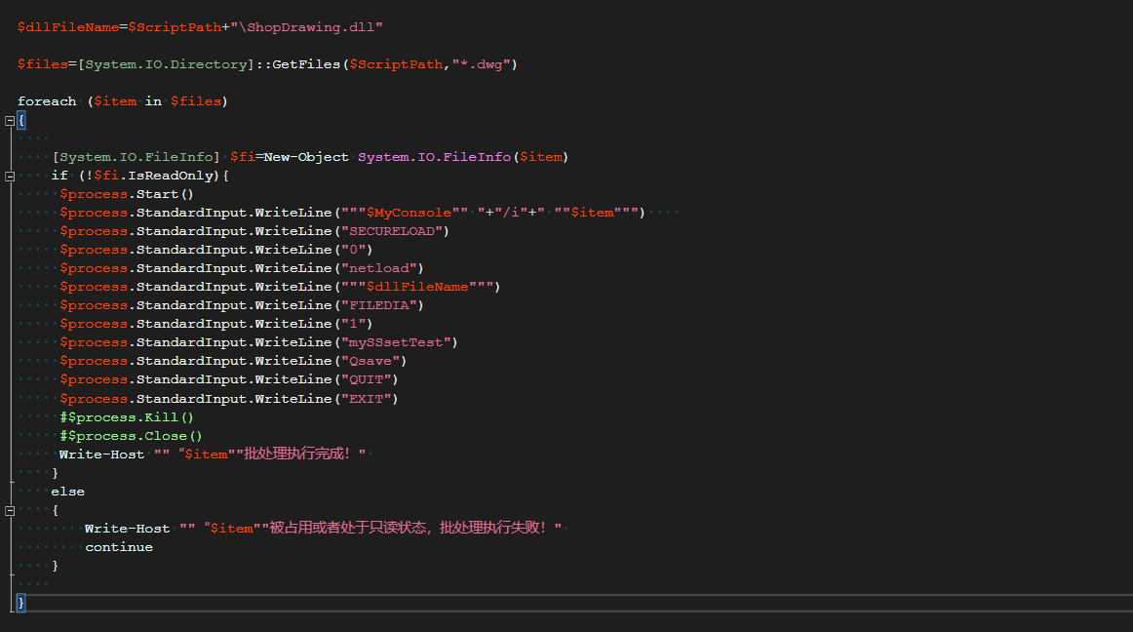
Task: Click the $dllFileName assignment line
Action: tap(200, 27)
